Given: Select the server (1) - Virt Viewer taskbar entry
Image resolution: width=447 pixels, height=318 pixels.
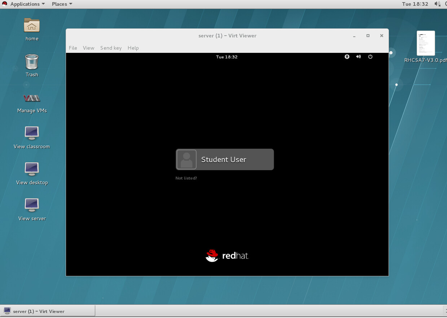Looking at the screenshot, I should [48, 311].
